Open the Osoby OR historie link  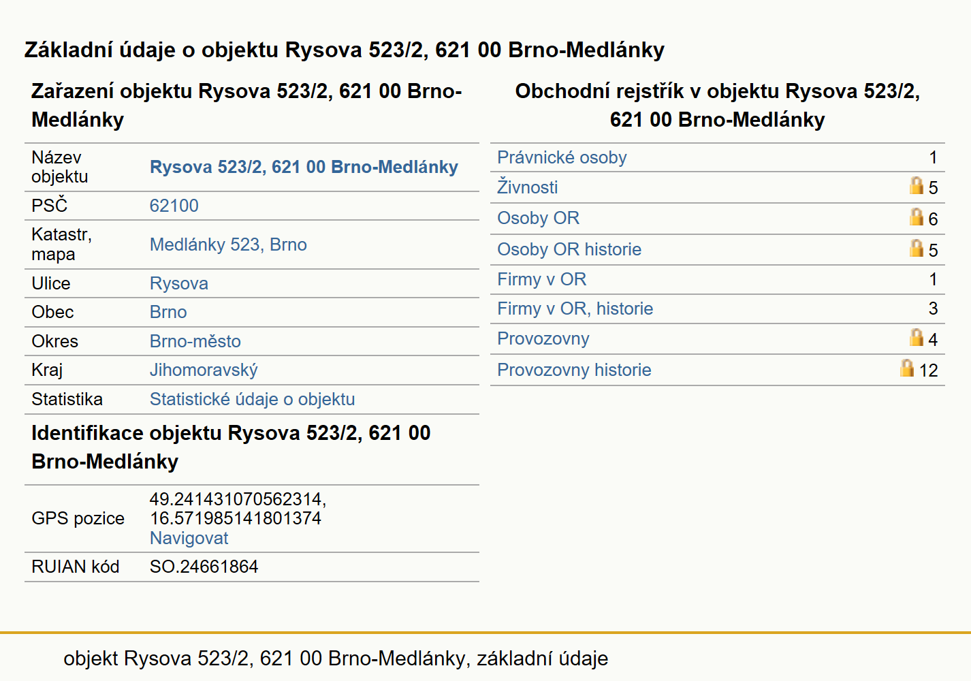click(569, 249)
